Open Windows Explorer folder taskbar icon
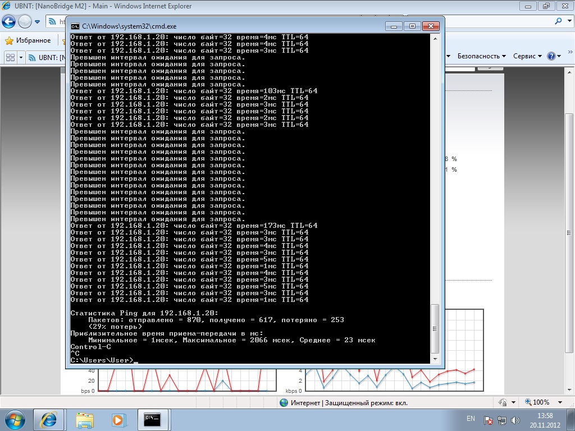575x431 pixels. click(84, 420)
